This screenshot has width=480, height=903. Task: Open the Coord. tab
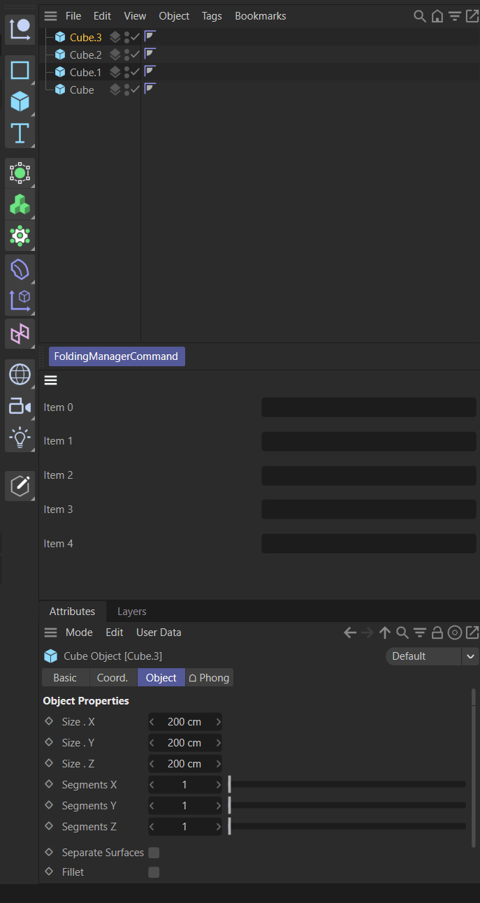click(x=112, y=678)
